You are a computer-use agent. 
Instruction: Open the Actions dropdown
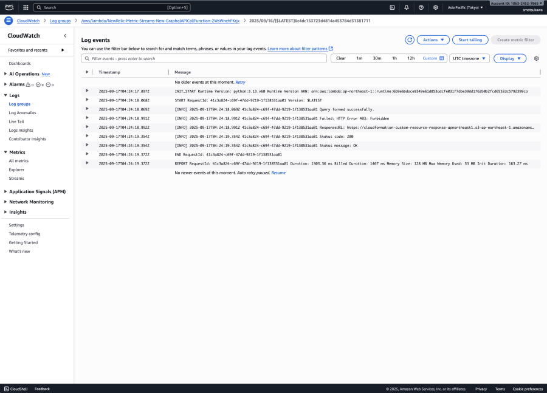[433, 39]
